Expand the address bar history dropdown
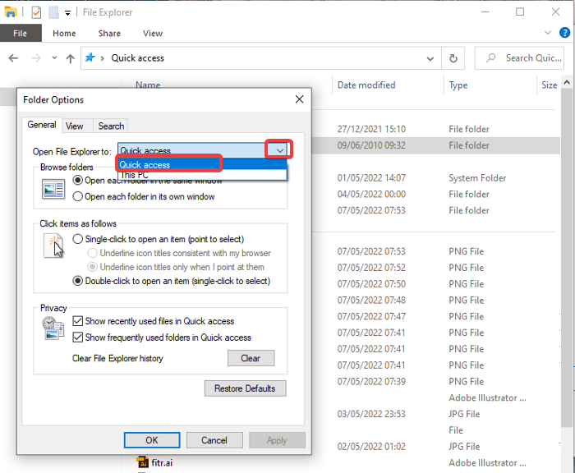 pos(430,58)
